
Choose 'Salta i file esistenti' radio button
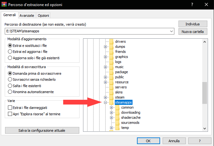coord(10,86)
